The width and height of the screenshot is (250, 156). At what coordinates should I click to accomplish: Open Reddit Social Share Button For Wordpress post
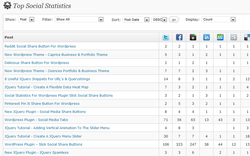coord(40,46)
